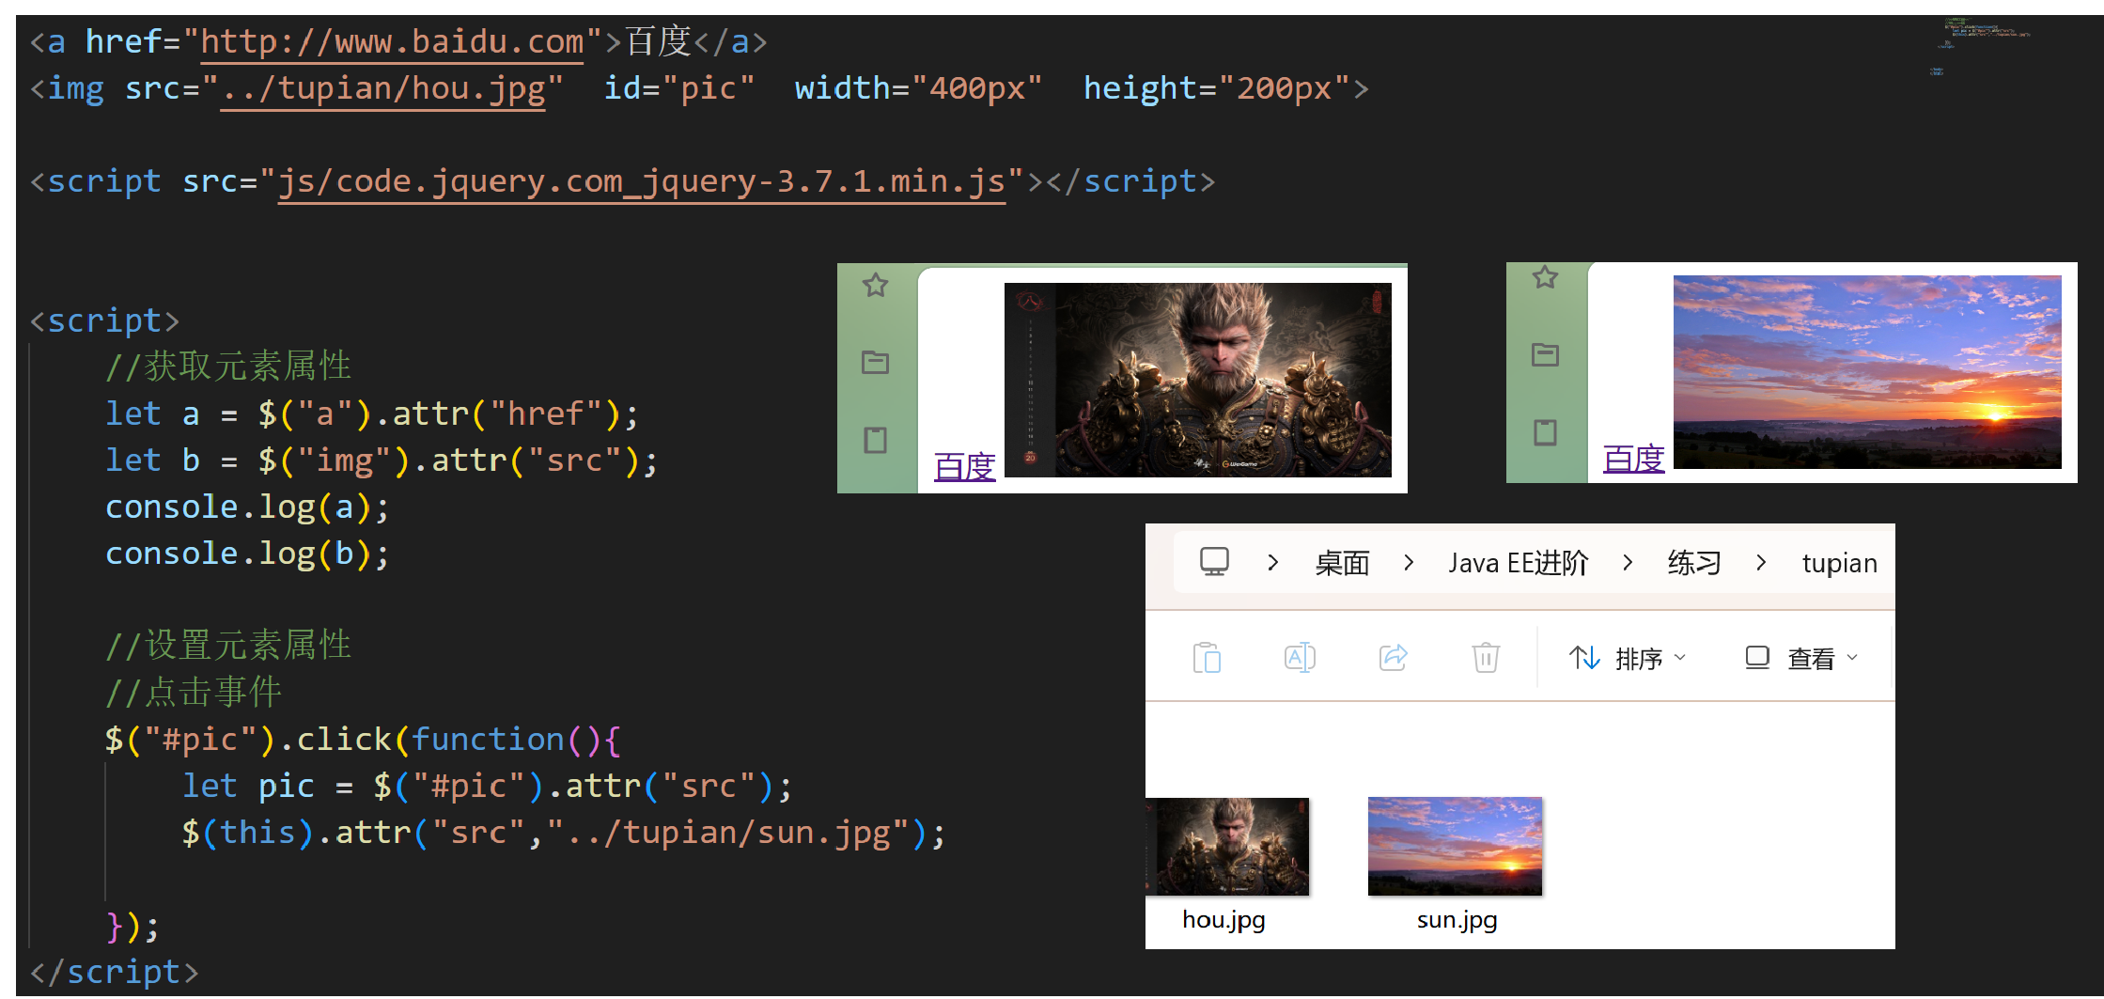Click the Rename icon in Explorer toolbar
The width and height of the screenshot is (2104, 999).
coord(1300,657)
